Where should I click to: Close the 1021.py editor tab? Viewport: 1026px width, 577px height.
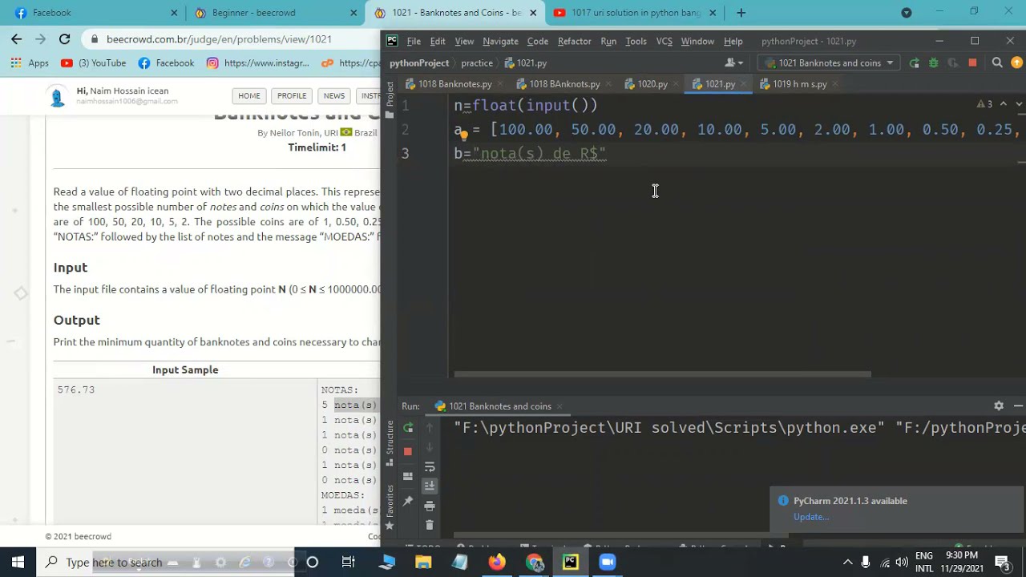743,84
